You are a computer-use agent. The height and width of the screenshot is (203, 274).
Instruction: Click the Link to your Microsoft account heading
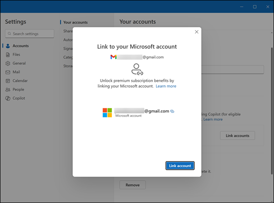(x=137, y=46)
